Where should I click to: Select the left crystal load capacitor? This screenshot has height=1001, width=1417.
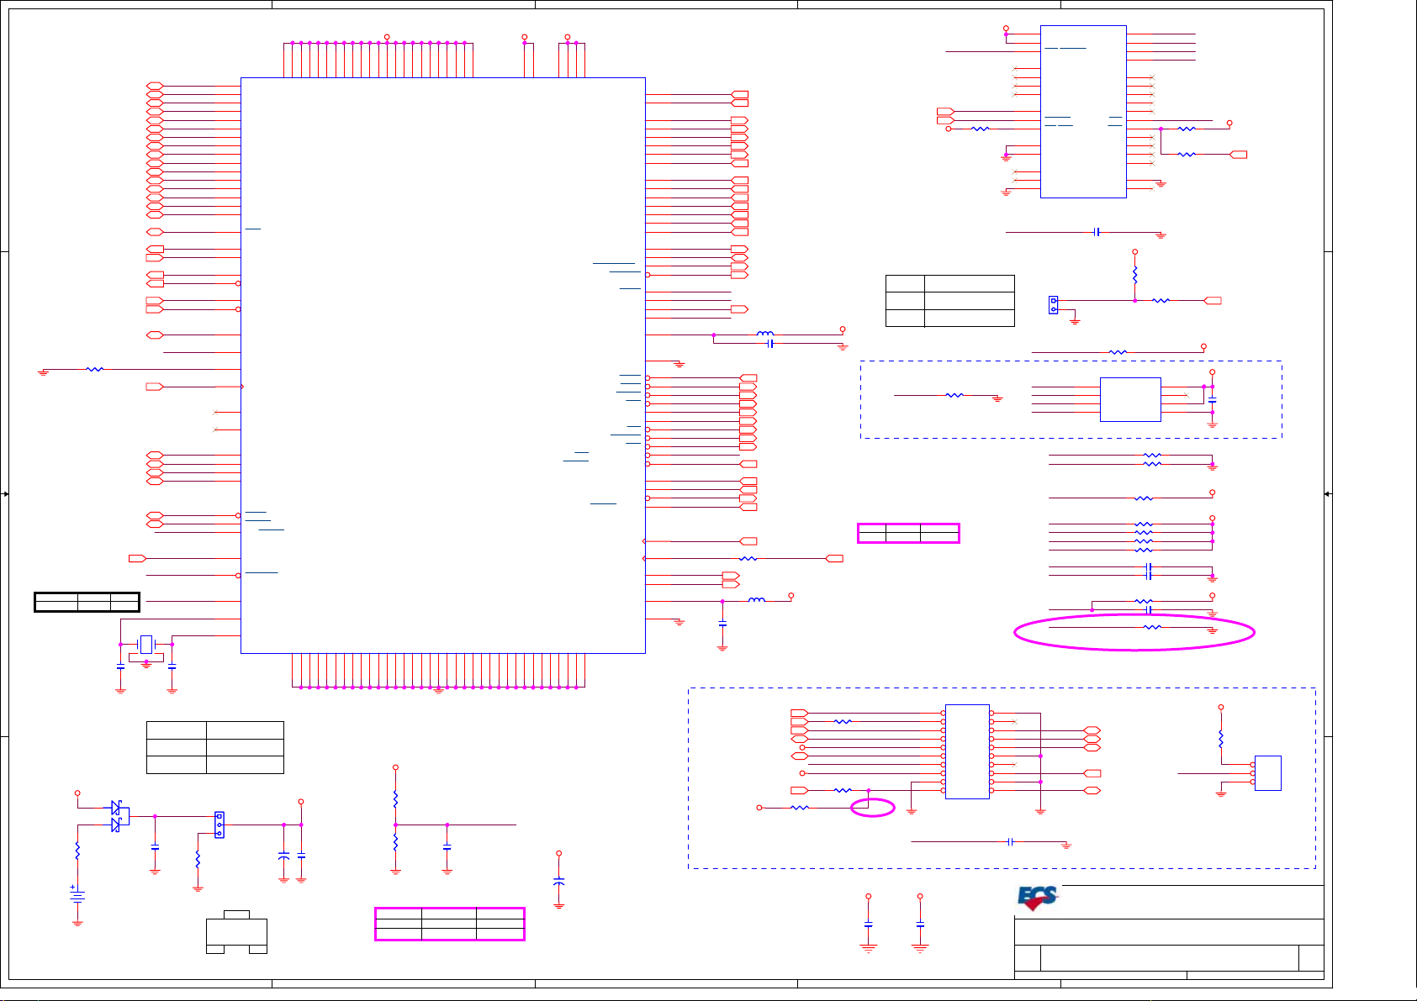point(120,666)
